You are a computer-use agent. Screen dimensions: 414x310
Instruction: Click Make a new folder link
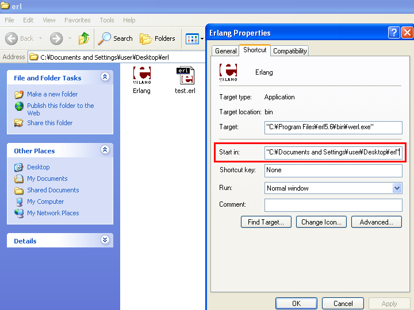52,94
